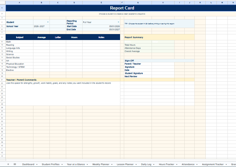Open the Hours Tracker tab
The image size is (236, 167).
click(x=166, y=164)
